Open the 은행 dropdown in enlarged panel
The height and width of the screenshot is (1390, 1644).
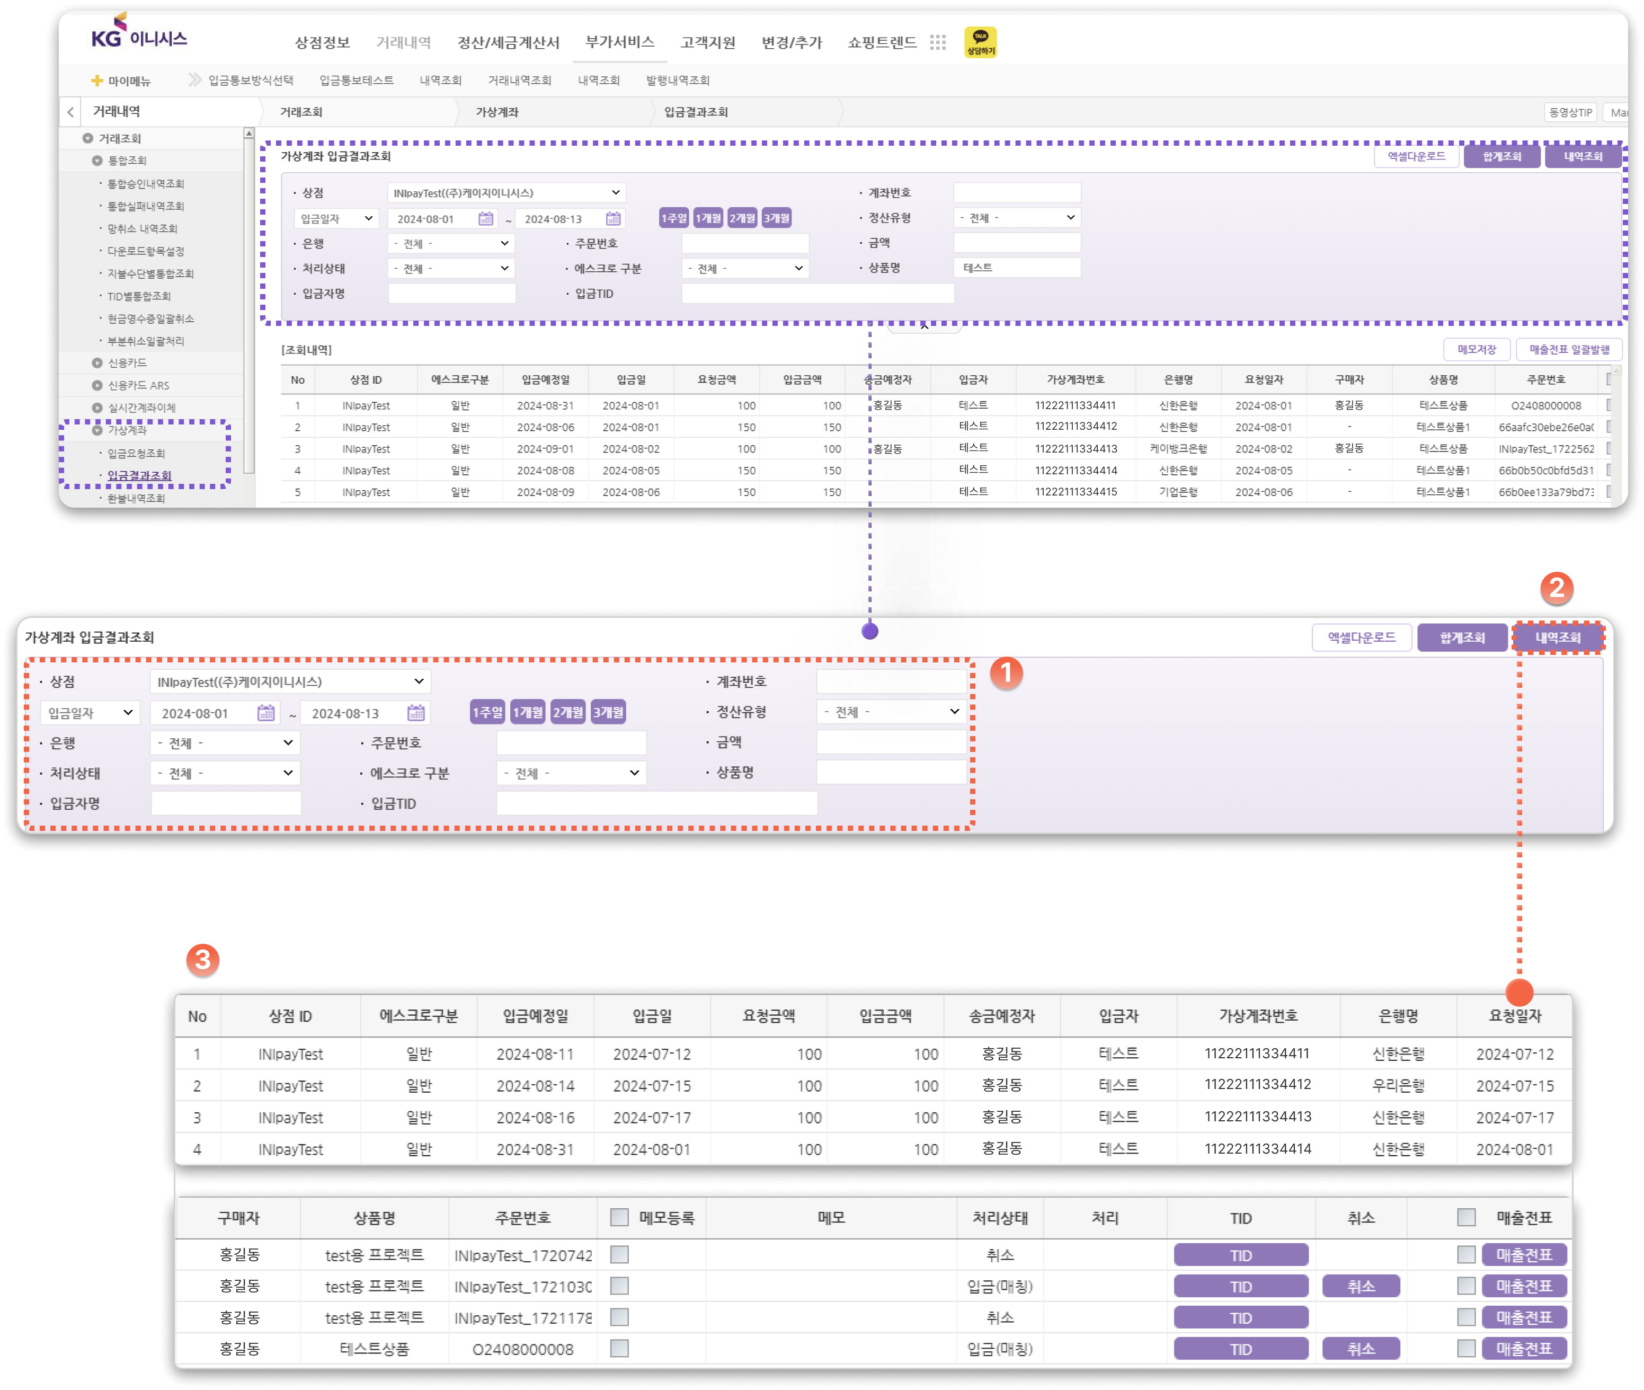[x=225, y=742]
